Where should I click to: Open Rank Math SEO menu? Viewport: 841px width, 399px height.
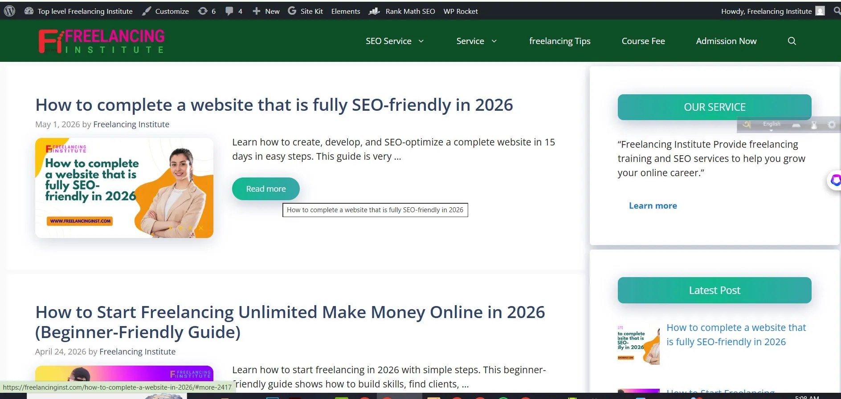pyautogui.click(x=402, y=11)
